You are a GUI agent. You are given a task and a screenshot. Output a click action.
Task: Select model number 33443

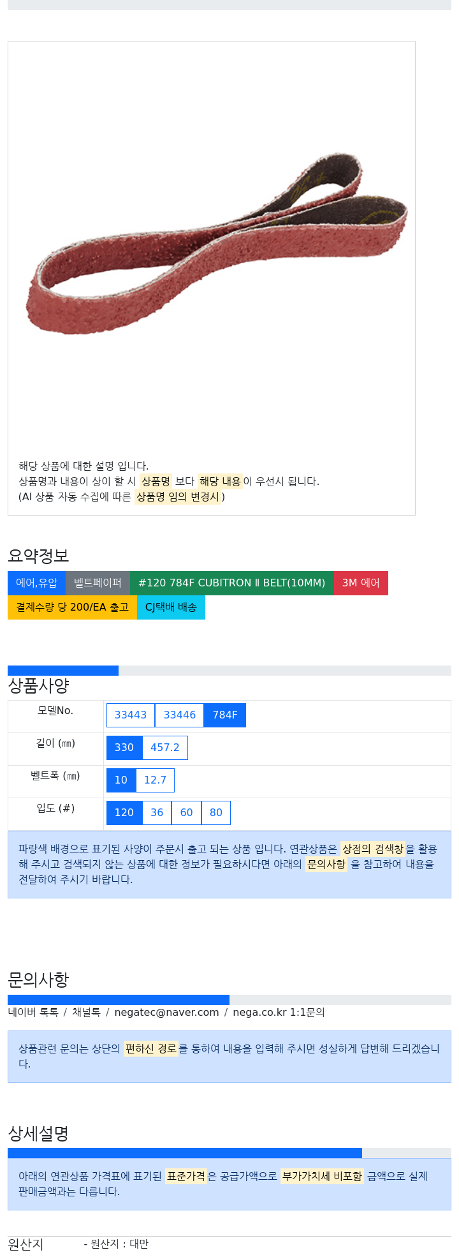(x=131, y=715)
